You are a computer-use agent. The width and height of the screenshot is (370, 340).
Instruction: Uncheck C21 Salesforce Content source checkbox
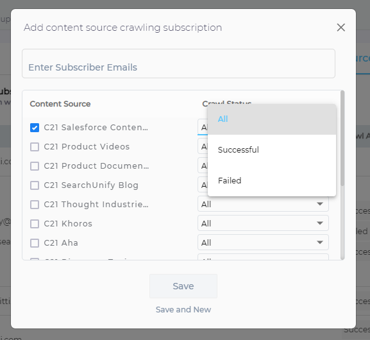35,128
